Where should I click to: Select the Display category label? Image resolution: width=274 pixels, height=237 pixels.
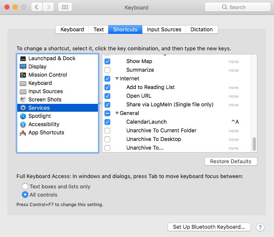[37, 67]
